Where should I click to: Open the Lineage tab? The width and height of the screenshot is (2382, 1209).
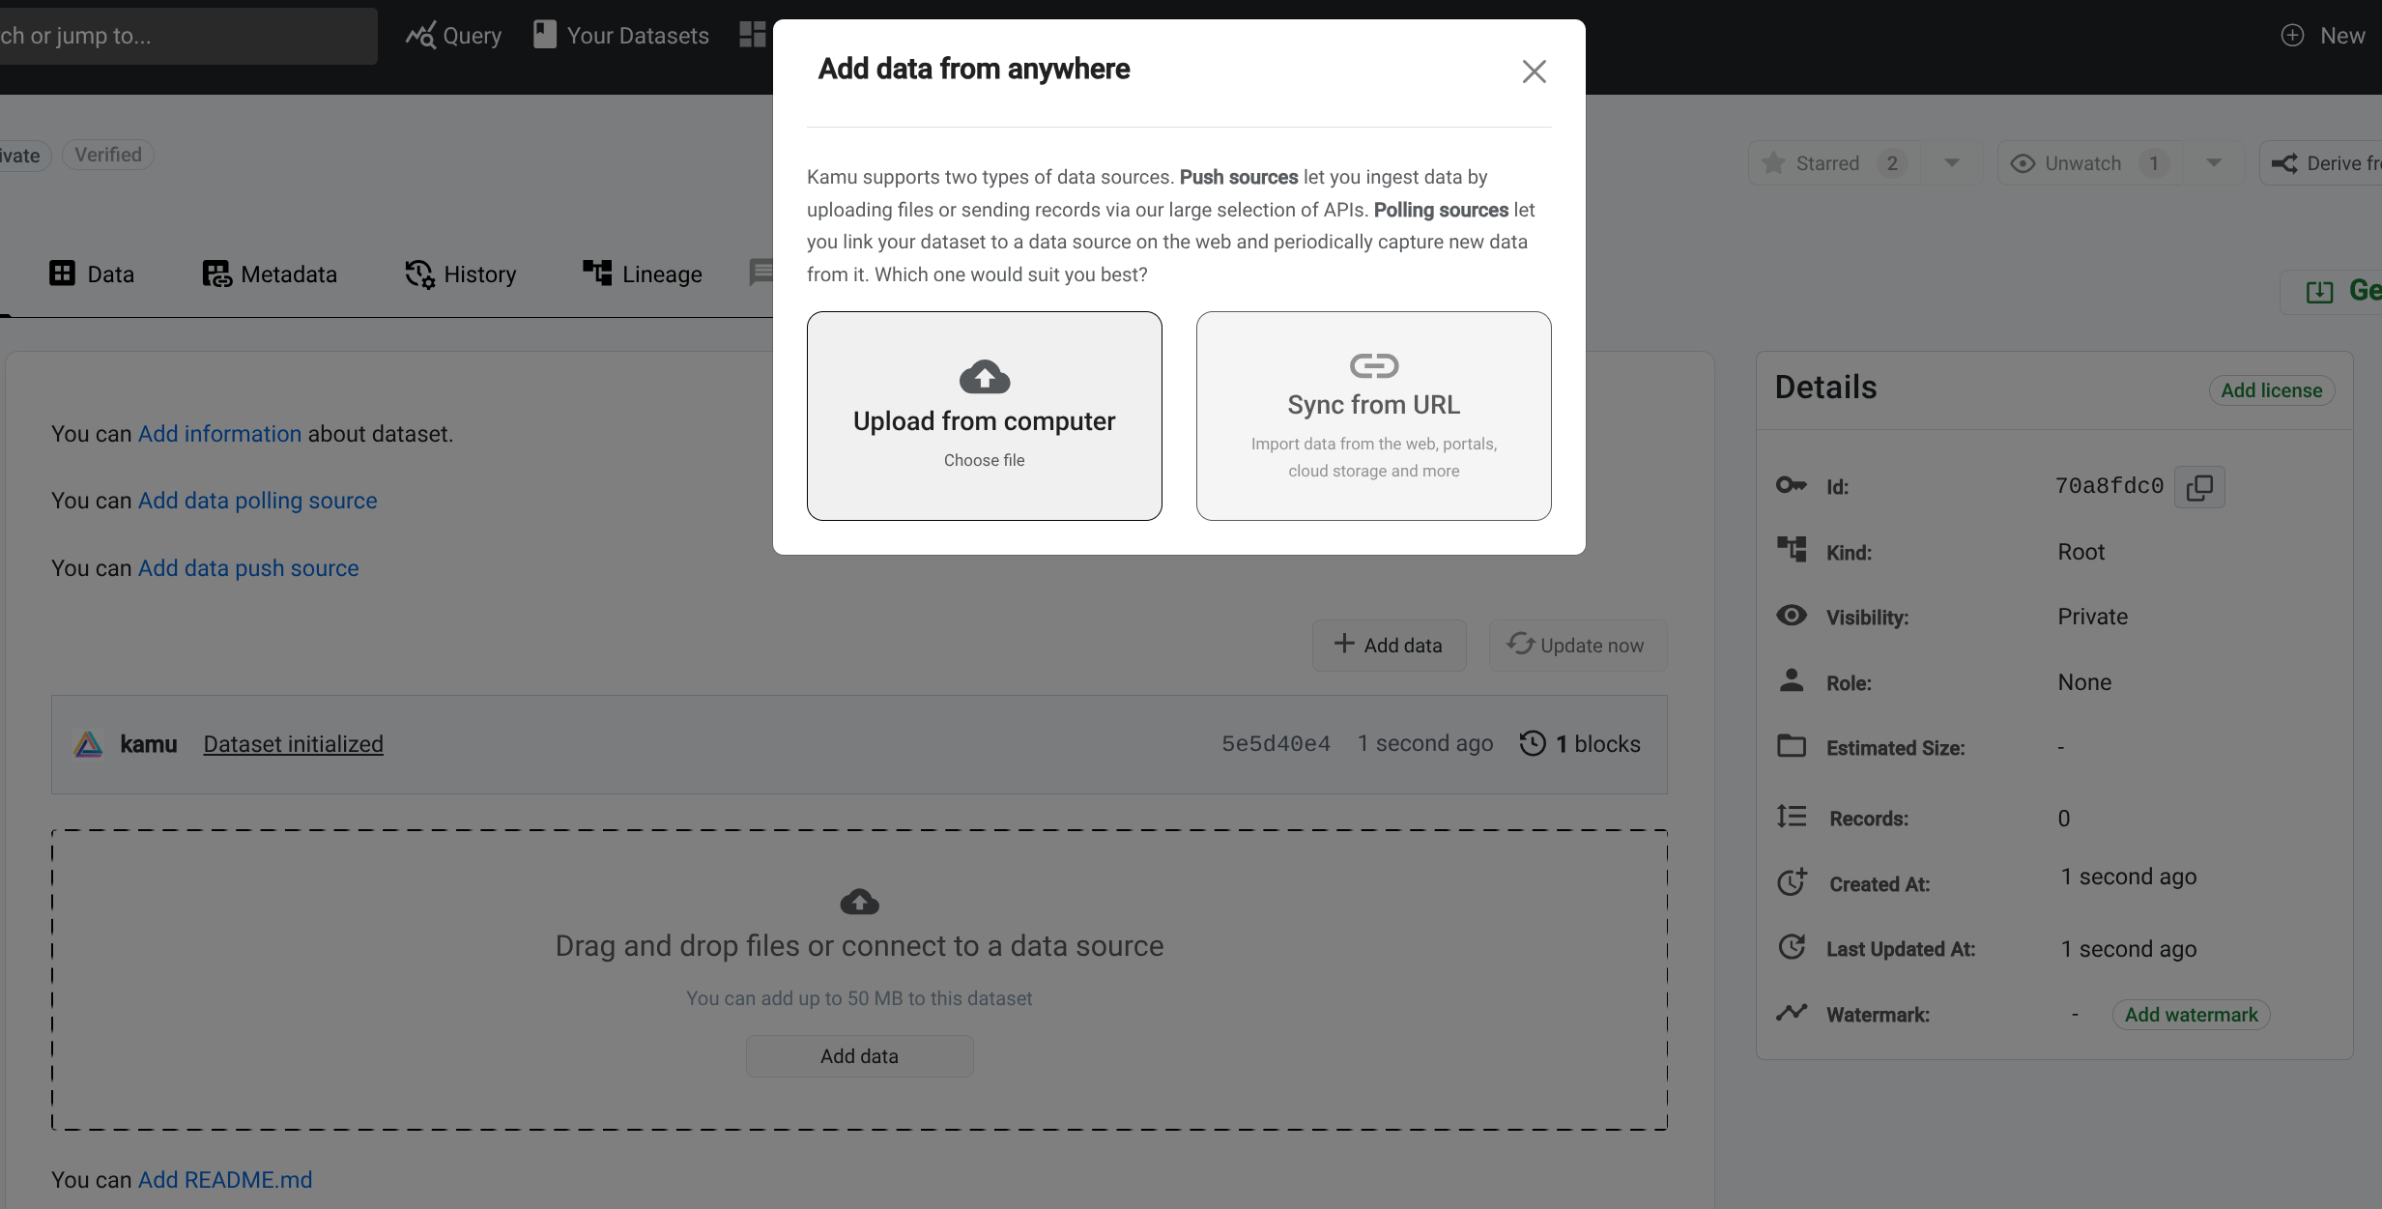(x=643, y=274)
